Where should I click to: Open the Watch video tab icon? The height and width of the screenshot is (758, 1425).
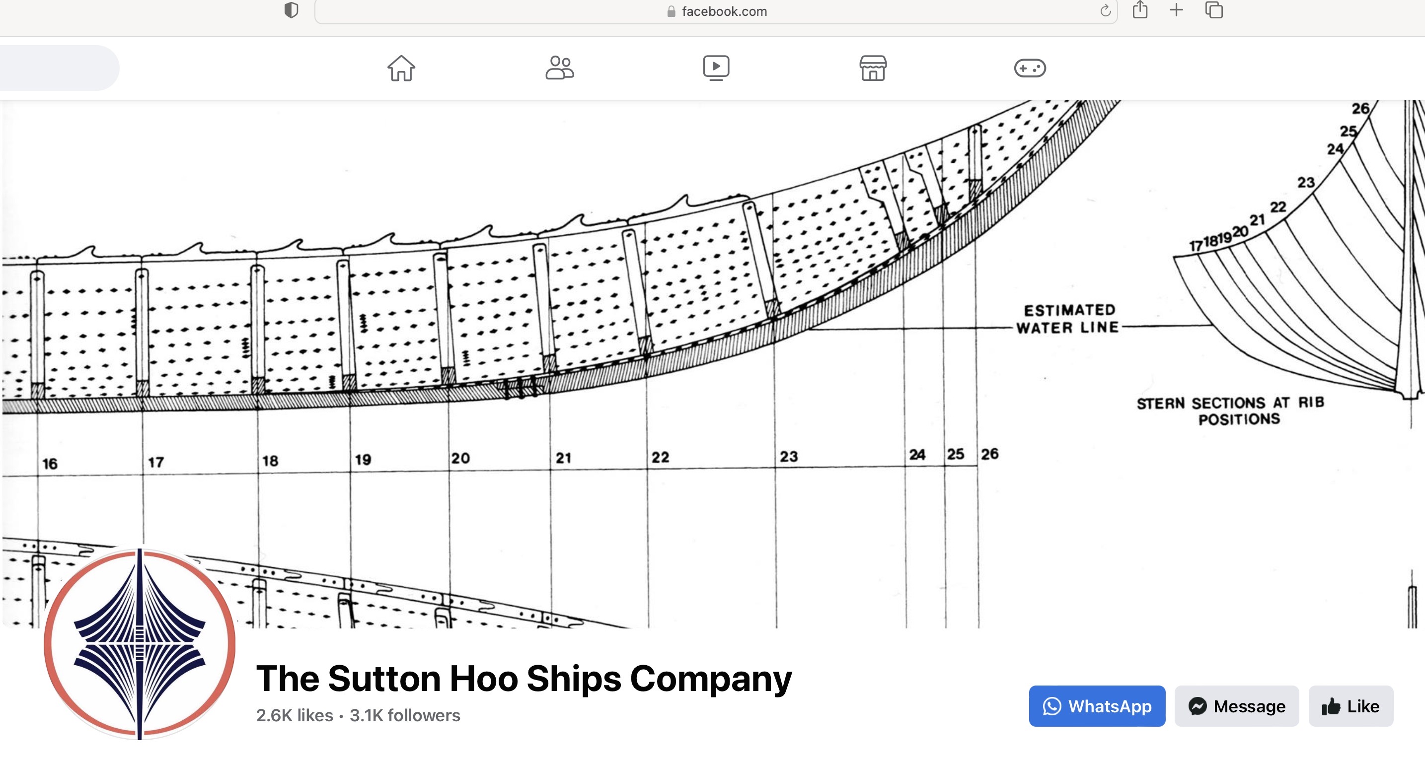(716, 68)
